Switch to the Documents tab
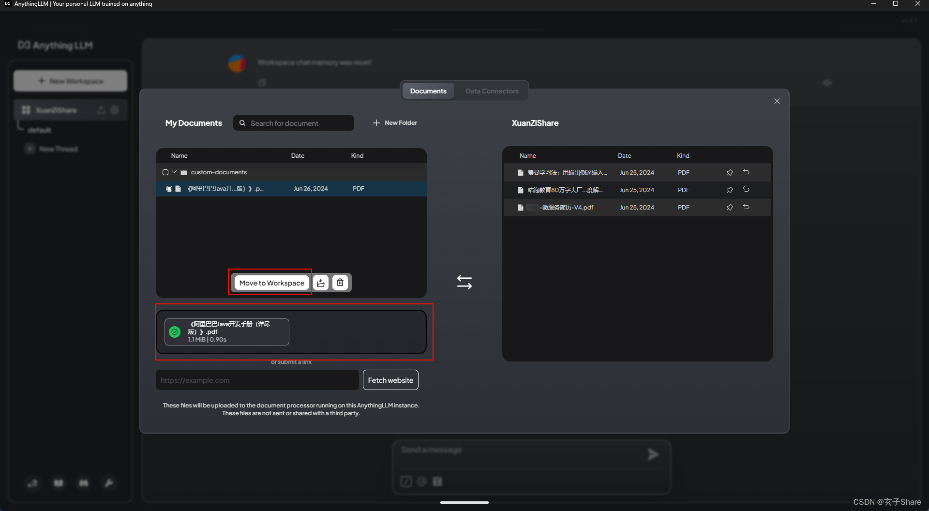Screen dimensions: 929x511 [x=428, y=91]
